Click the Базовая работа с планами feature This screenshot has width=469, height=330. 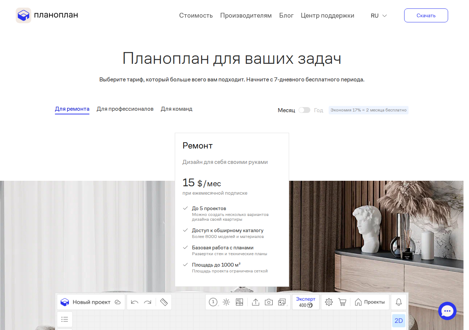click(223, 247)
